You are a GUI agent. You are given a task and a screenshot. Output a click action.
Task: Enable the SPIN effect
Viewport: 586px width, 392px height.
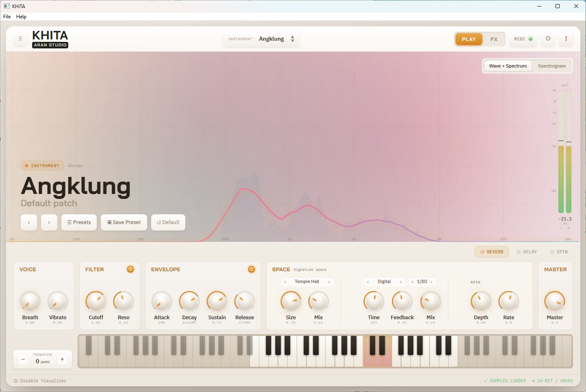pos(559,252)
